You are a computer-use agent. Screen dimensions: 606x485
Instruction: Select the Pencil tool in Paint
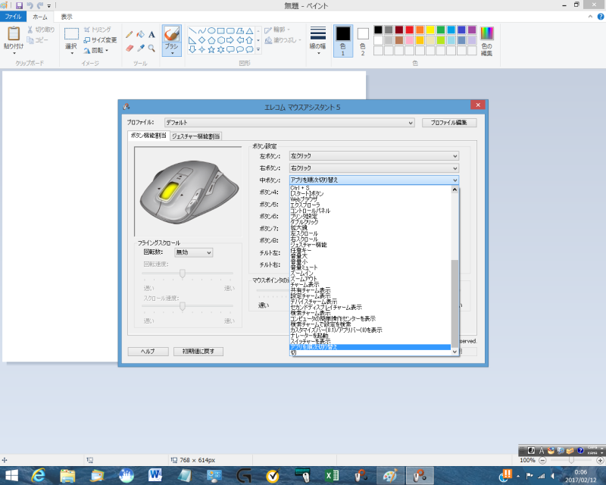130,34
